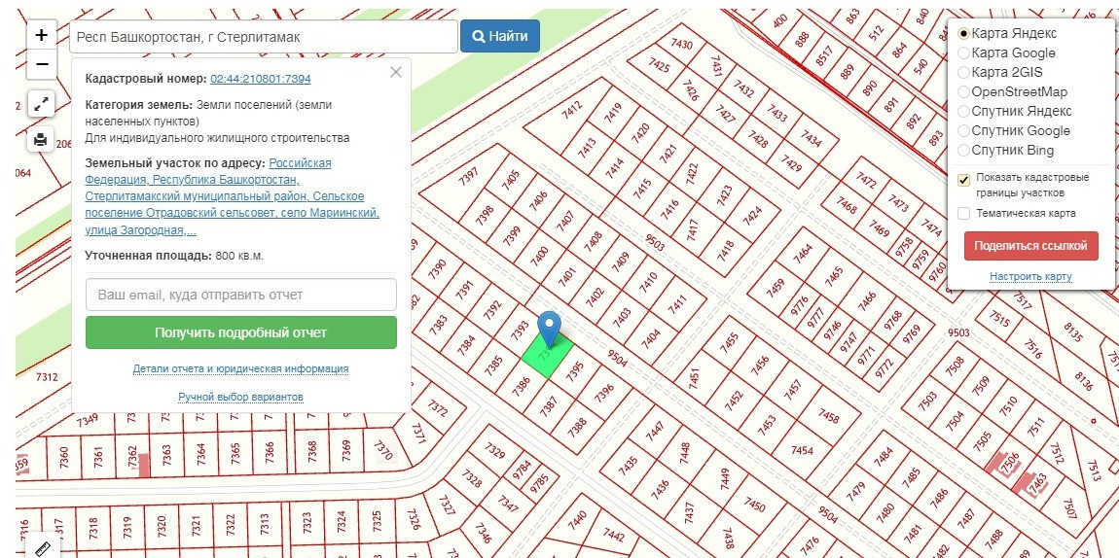Open cadastral number 02:44:210801:7394 link
1119x558 pixels.
pyautogui.click(x=261, y=79)
